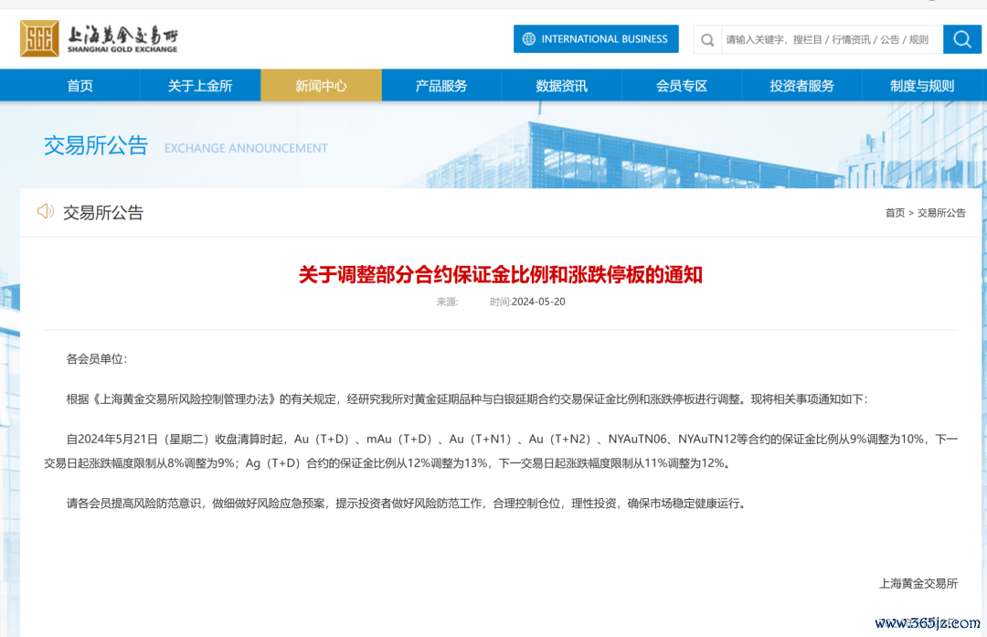987x637 pixels.
Task: Click the 来源: label
Action: click(447, 303)
